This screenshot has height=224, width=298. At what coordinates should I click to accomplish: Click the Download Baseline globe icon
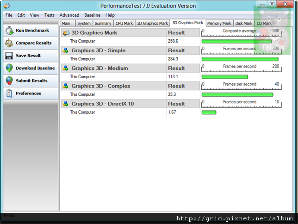pos(9,68)
